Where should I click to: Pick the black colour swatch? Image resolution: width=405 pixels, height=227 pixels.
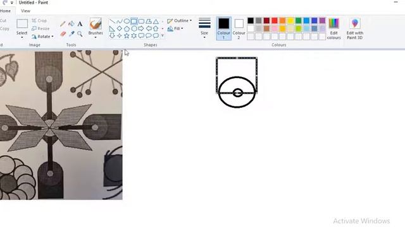pyautogui.click(x=251, y=21)
